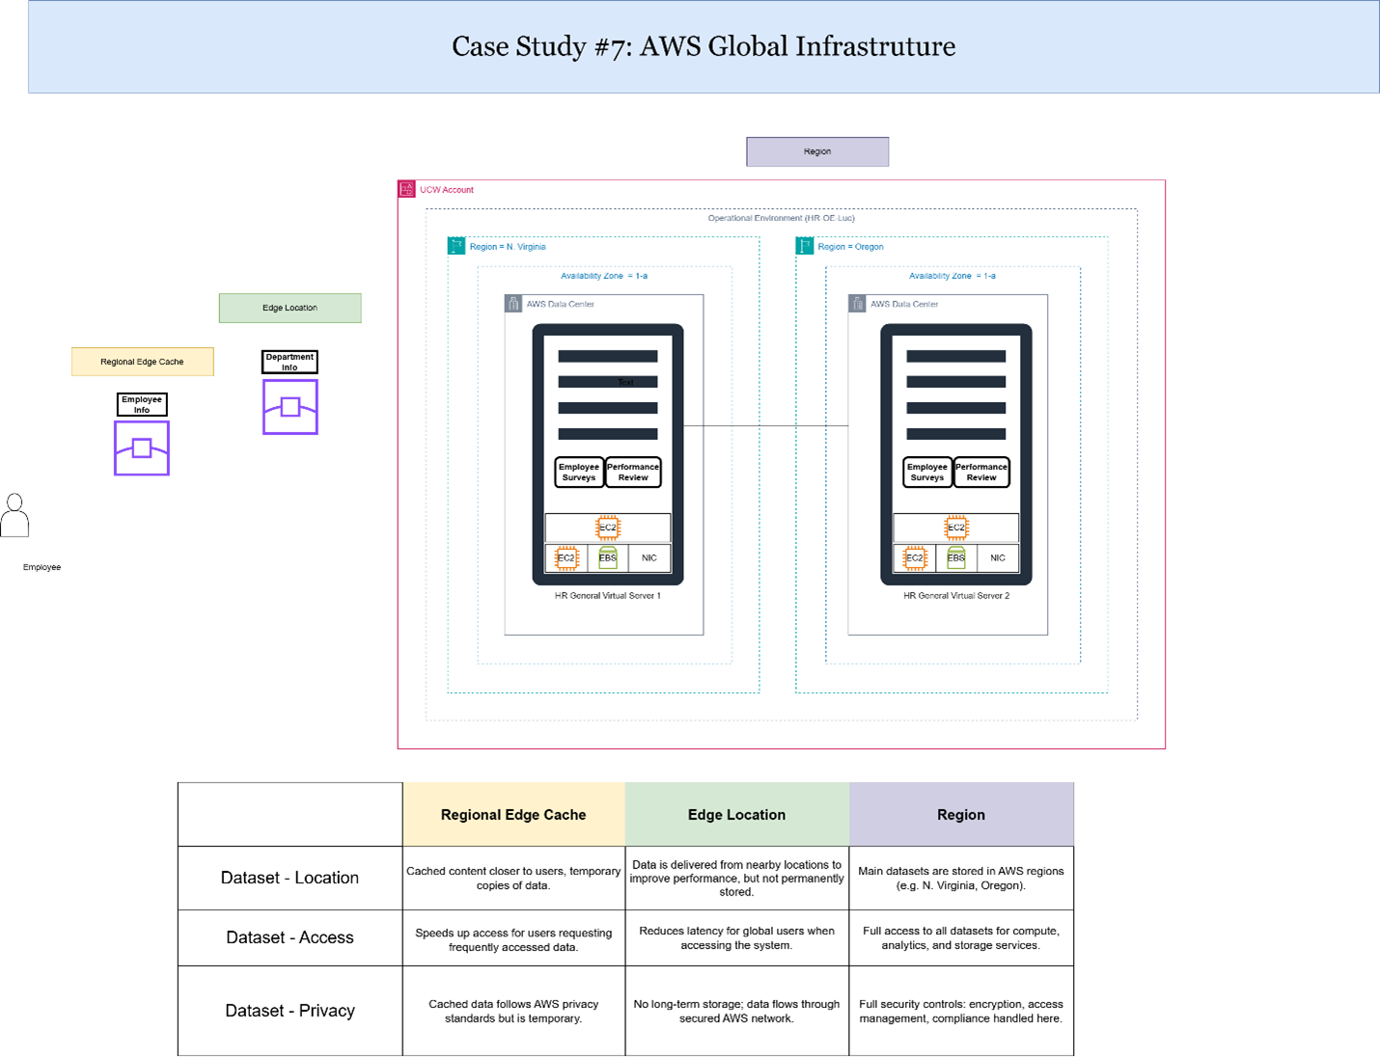Select the upper EC2 chip icon in Virtual Server 2
This screenshot has width=1380, height=1057.
956,528
